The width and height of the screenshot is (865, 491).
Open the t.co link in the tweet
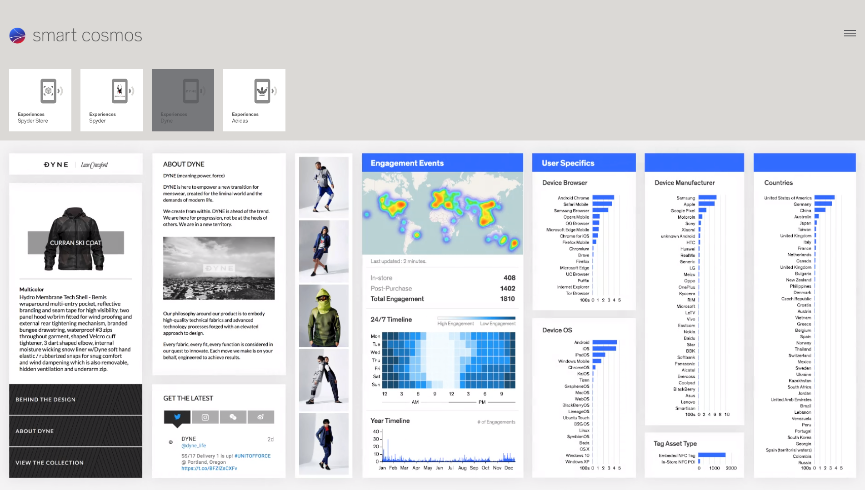click(209, 468)
